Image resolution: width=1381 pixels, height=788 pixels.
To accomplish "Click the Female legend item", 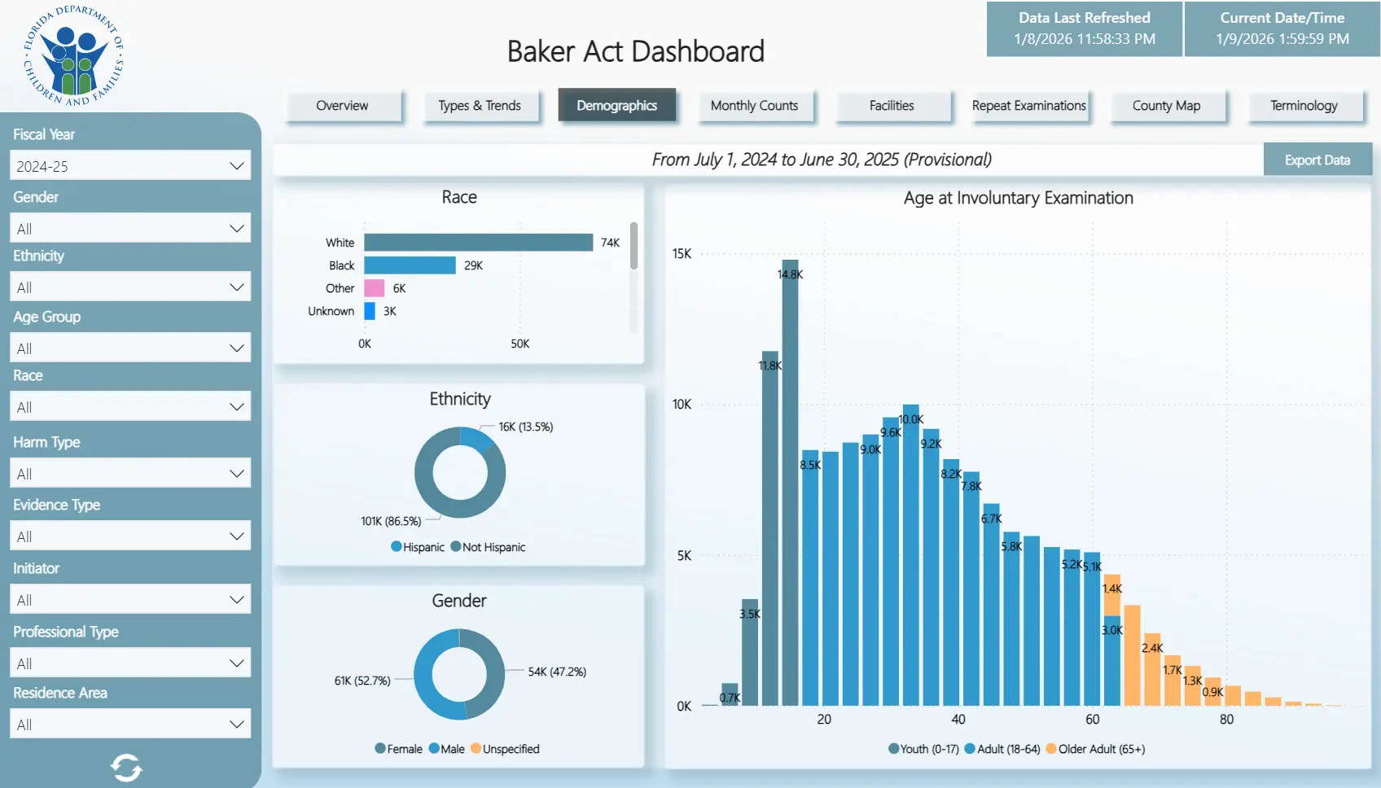I will (x=399, y=749).
